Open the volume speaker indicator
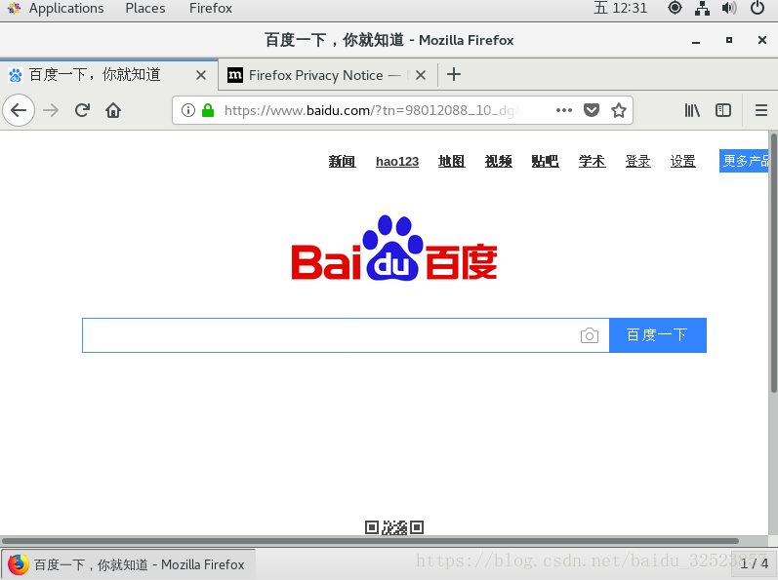 (x=729, y=8)
